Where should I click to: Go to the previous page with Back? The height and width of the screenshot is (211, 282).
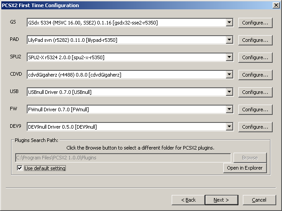click(188, 200)
